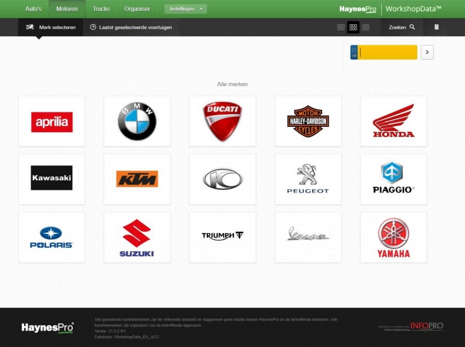Image resolution: width=465 pixels, height=347 pixels.
Task: Open the Suzuki brand tile
Action: tap(137, 237)
